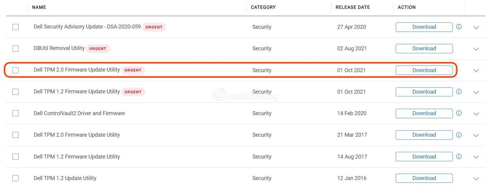This screenshot has height=187, width=492.
Task: Expand the 12 Jan 2016 TPM 1.2 Update Utility row
Action: click(476, 179)
